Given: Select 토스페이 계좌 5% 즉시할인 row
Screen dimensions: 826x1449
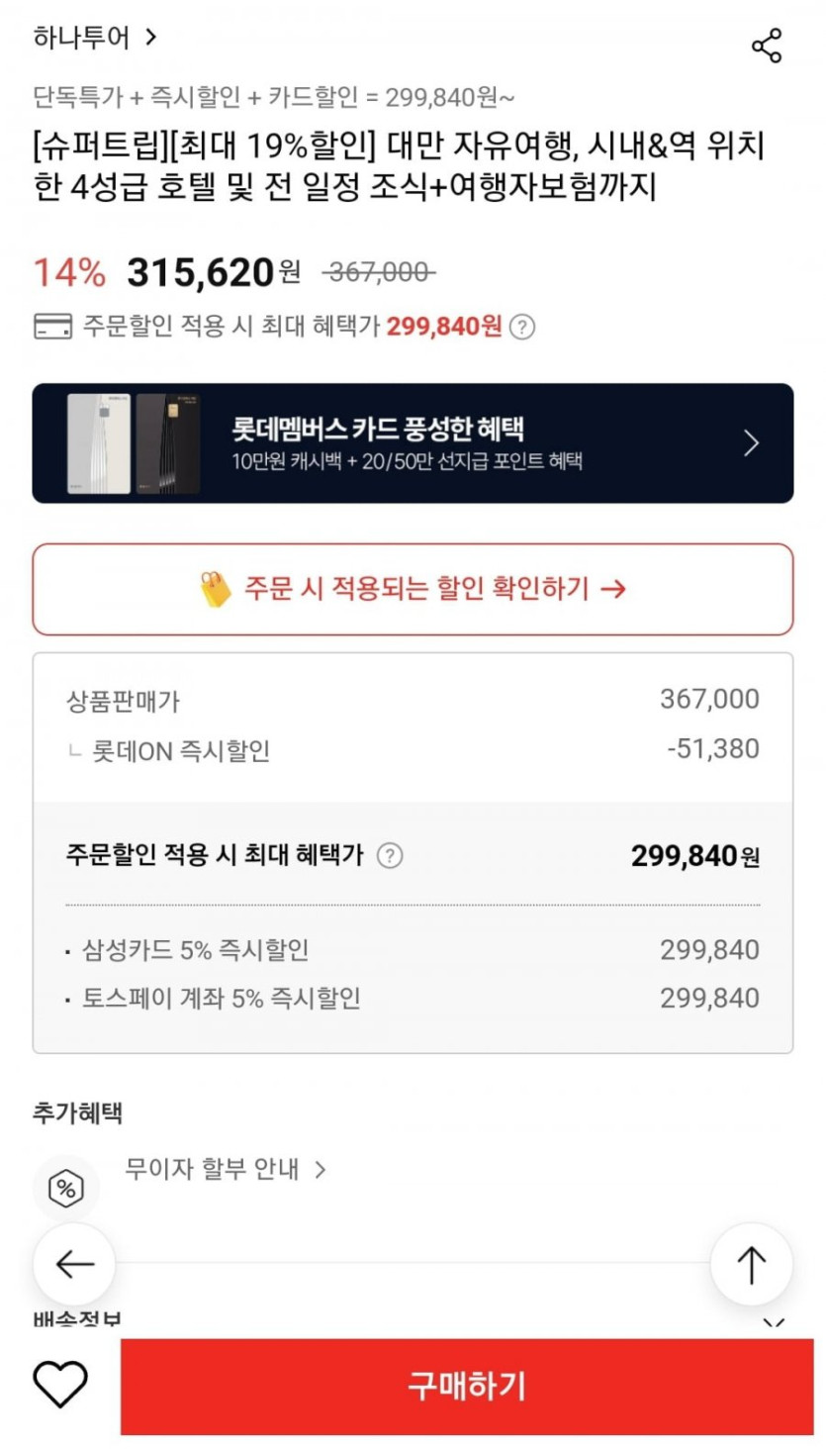Looking at the screenshot, I should pos(413,998).
